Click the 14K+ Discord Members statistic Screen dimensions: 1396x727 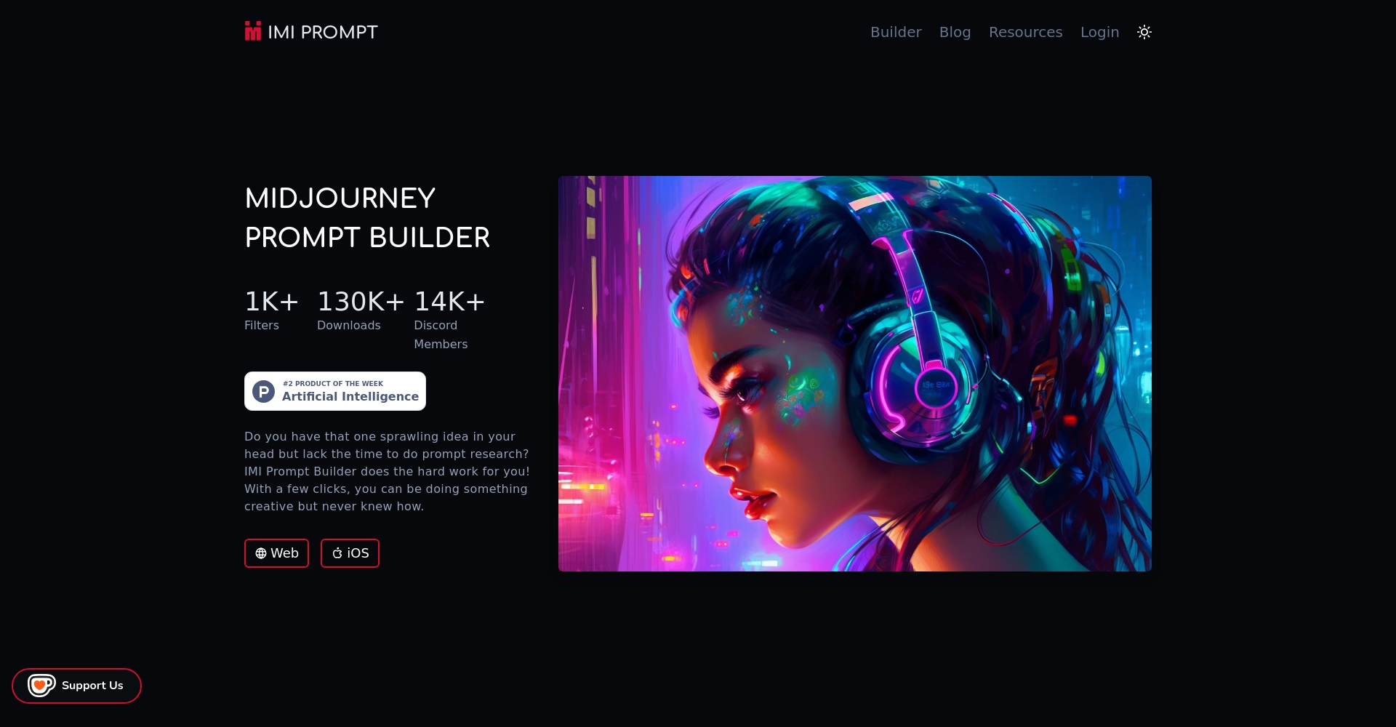click(449, 320)
